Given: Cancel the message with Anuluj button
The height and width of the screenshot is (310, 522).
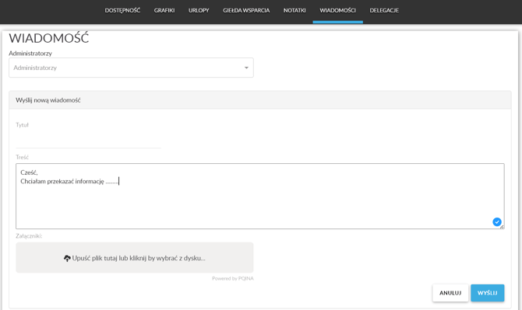Looking at the screenshot, I should (x=450, y=293).
